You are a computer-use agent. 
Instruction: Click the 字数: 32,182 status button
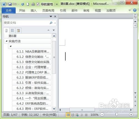30,115
